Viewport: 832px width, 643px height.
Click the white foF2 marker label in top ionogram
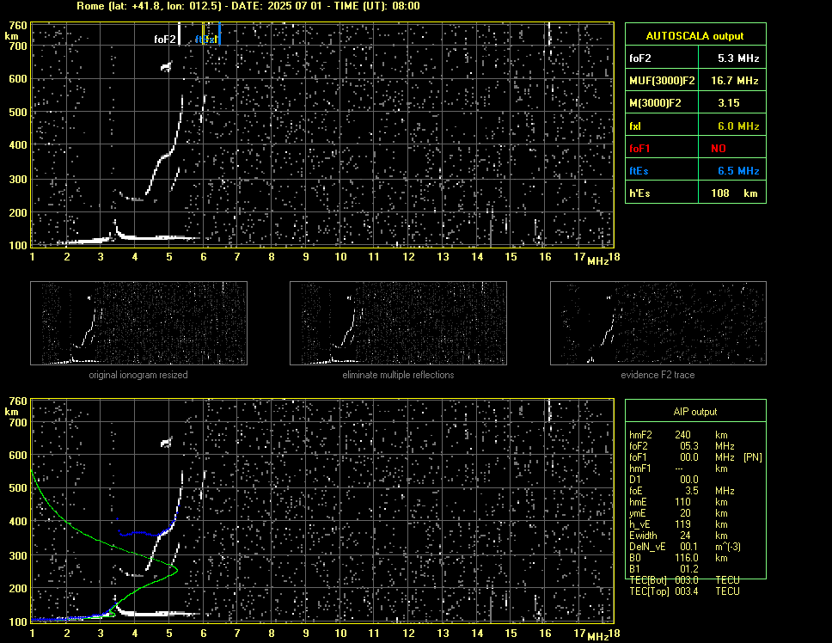(x=164, y=40)
